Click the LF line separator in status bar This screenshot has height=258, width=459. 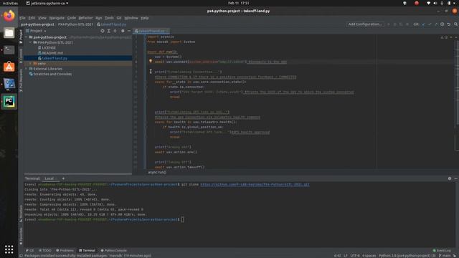tap(346, 256)
